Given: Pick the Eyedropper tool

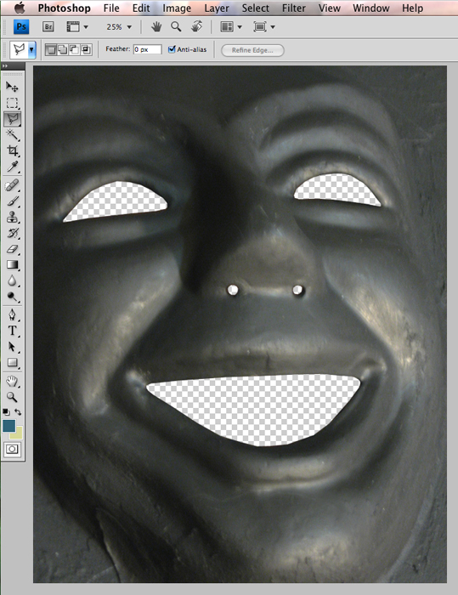Looking at the screenshot, I should (x=12, y=167).
